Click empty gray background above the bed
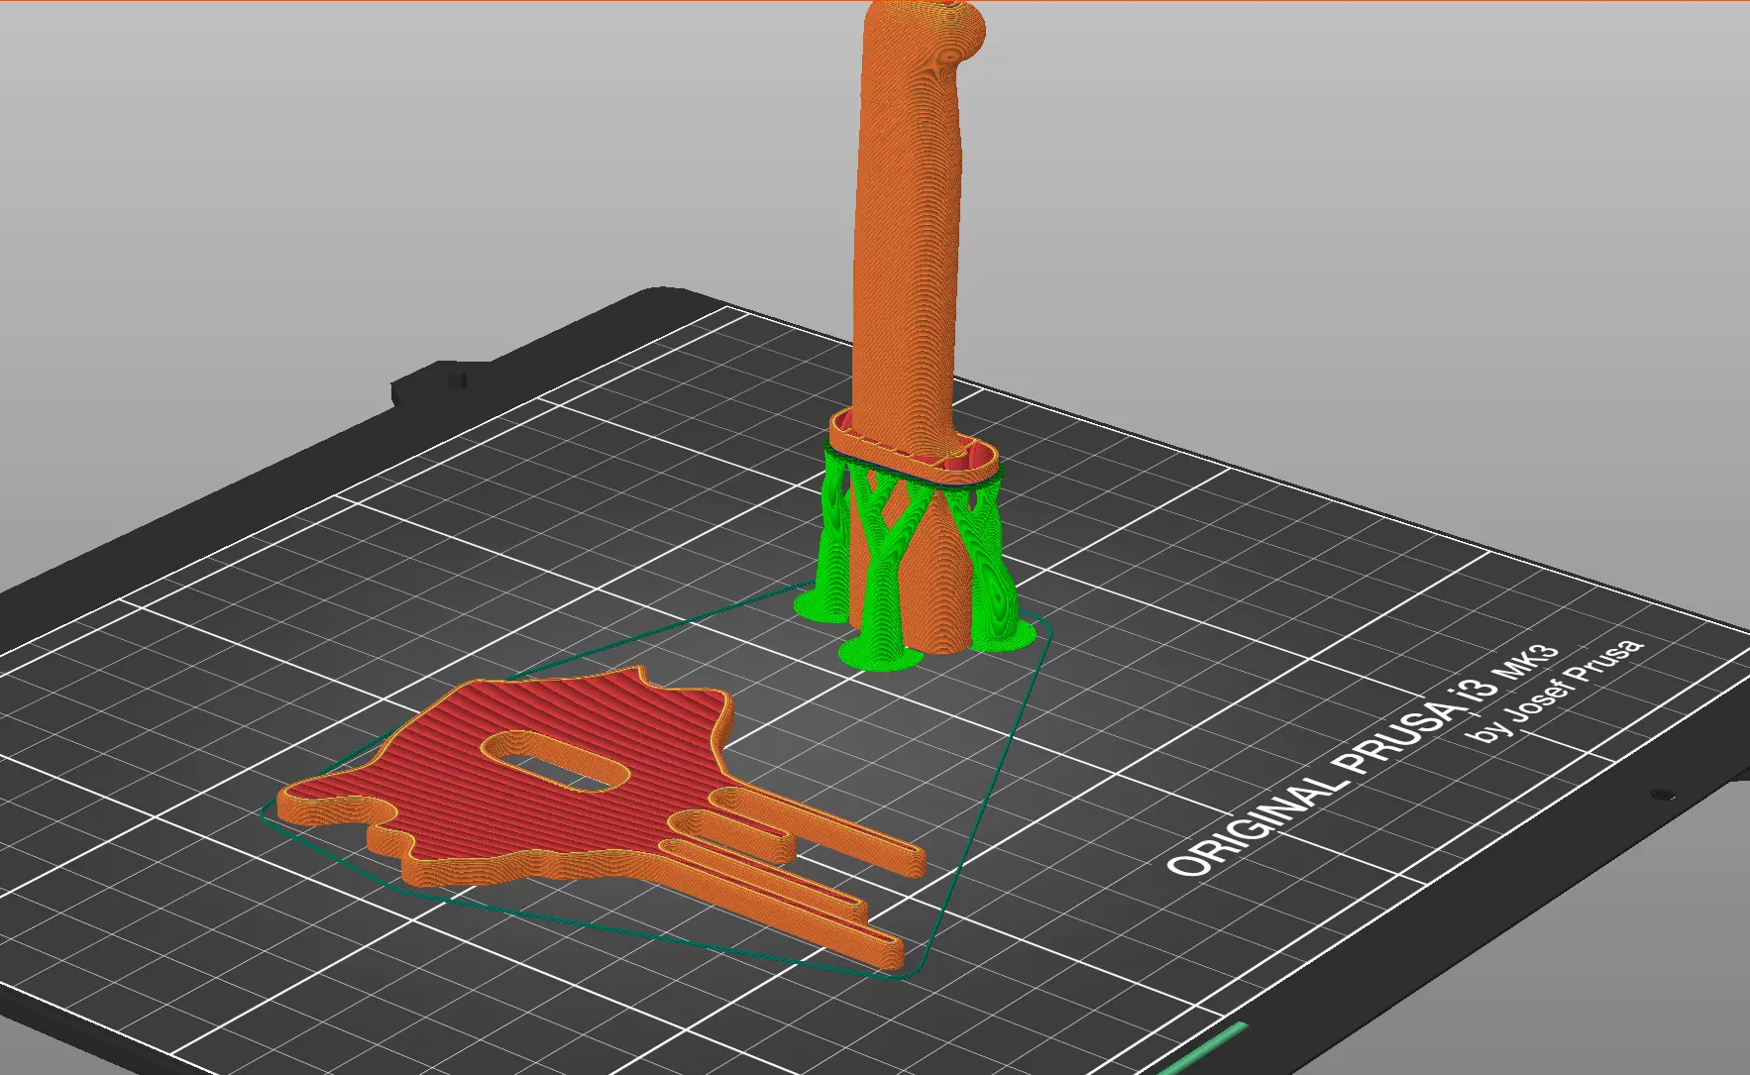This screenshot has width=1750, height=1075. click(396, 149)
